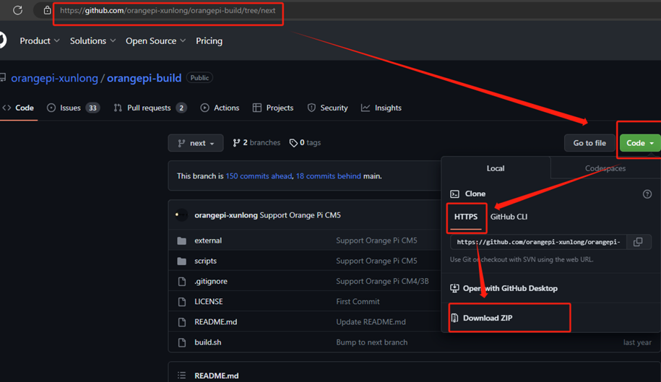This screenshot has height=382, width=661.
Task: Click the Public repository badge
Action: point(199,78)
